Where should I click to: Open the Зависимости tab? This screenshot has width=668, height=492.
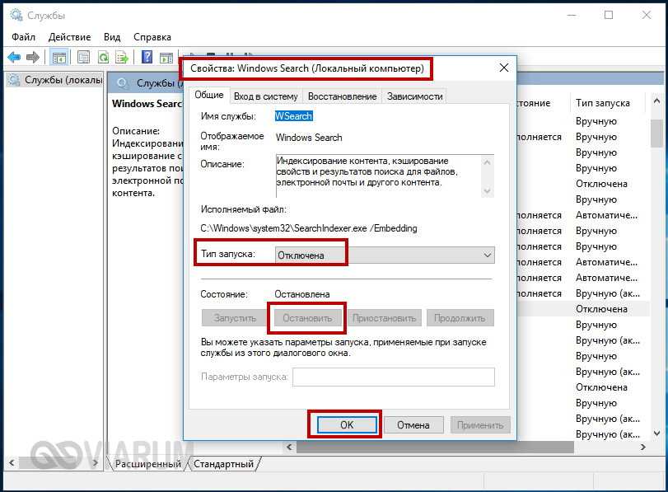pyautogui.click(x=414, y=96)
